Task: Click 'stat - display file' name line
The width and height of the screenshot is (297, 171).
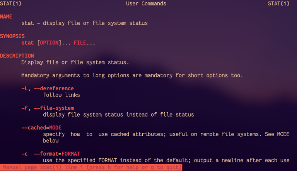Action: (x=84, y=23)
